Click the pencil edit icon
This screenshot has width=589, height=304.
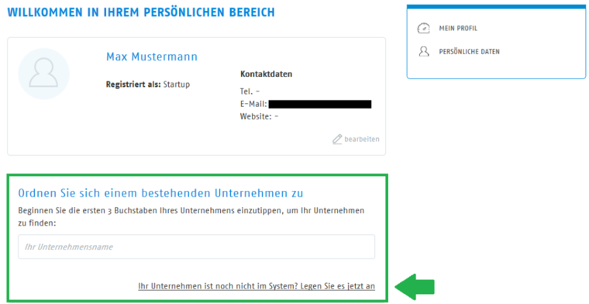[x=337, y=140]
